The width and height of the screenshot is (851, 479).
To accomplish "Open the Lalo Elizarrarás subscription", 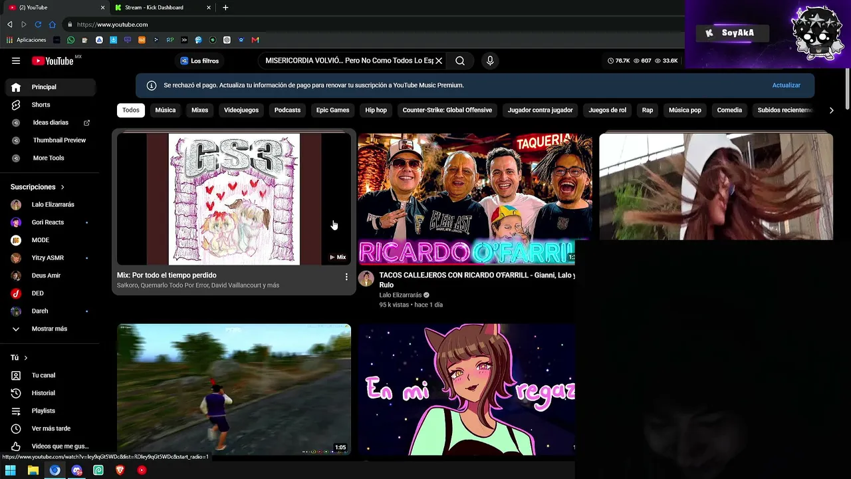I will pyautogui.click(x=51, y=205).
